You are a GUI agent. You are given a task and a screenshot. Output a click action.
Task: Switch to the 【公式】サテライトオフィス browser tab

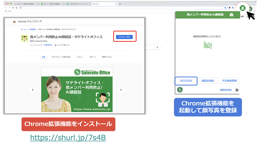79,4
